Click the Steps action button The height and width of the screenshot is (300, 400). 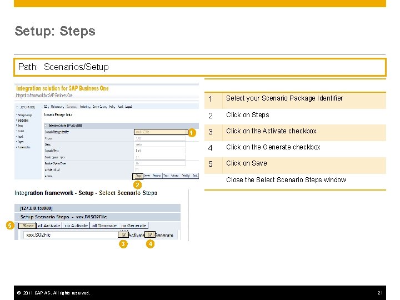coord(138,176)
